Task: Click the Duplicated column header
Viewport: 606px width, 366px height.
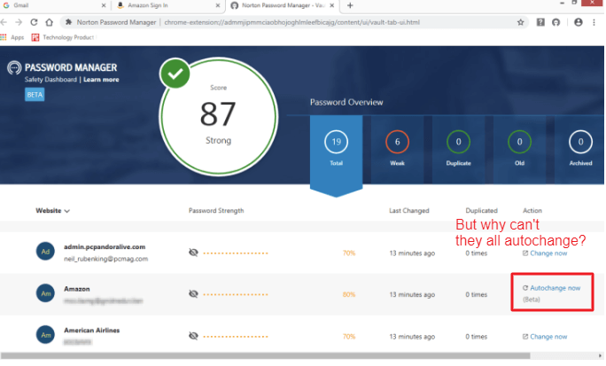Action: point(482,211)
